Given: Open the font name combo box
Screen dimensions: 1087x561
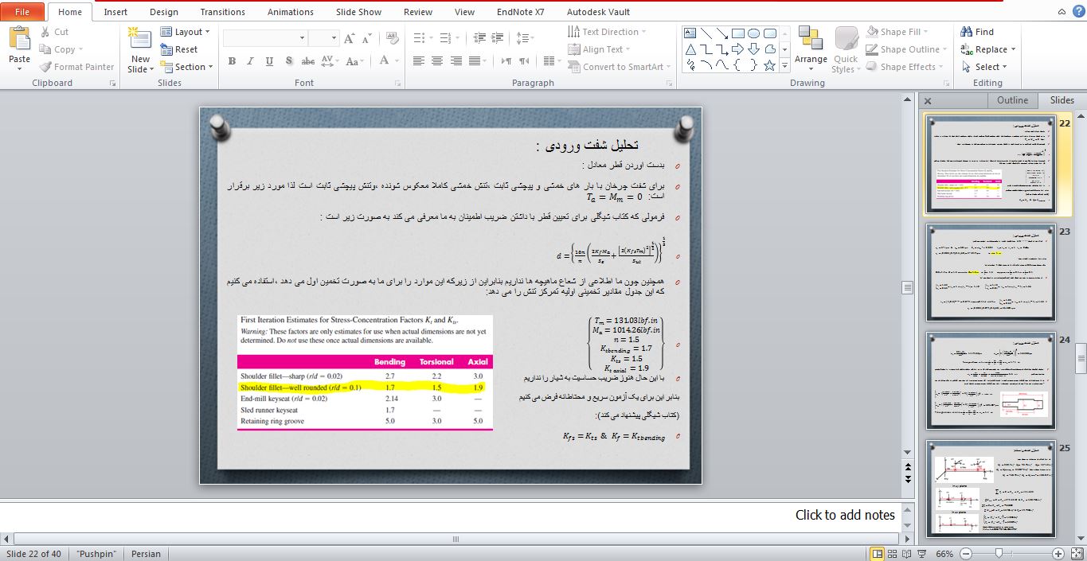Looking at the screenshot, I should 264,38.
